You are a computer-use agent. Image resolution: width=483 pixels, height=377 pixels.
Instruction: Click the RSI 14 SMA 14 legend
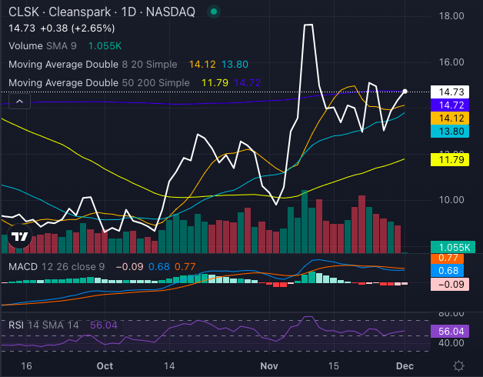(44, 325)
